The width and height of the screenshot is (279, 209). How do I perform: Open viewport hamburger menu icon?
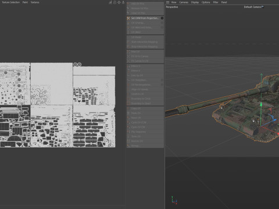click(x=168, y=2)
